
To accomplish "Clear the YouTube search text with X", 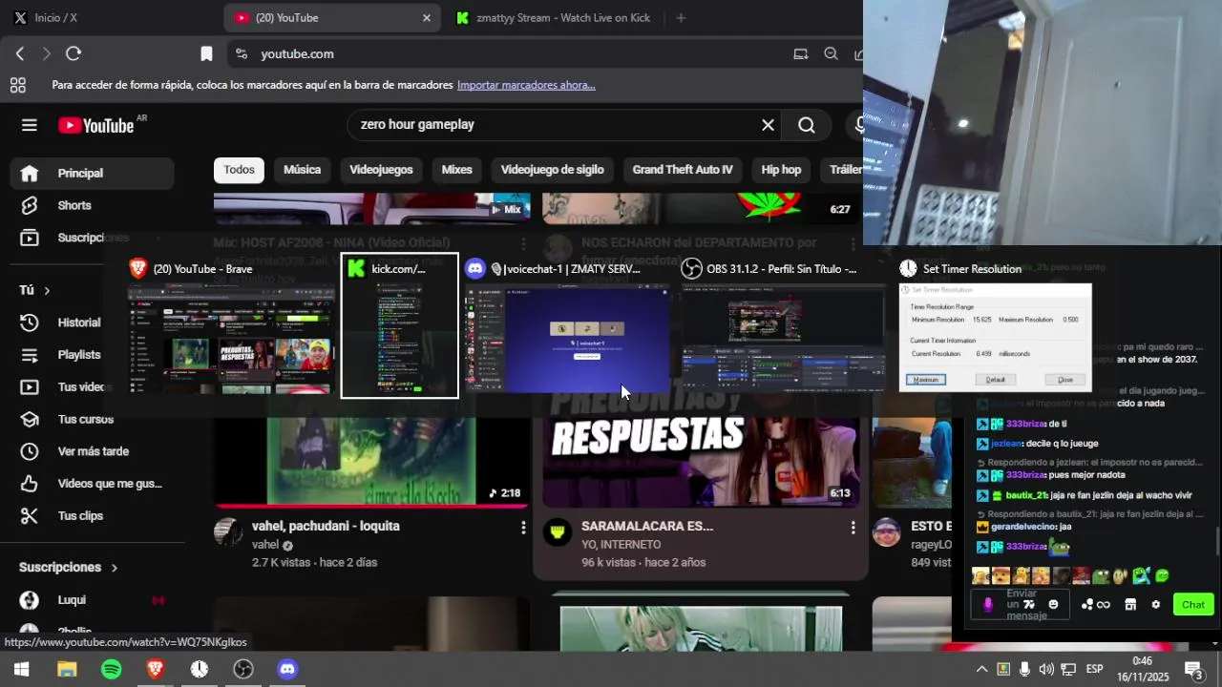I will 768,125.
